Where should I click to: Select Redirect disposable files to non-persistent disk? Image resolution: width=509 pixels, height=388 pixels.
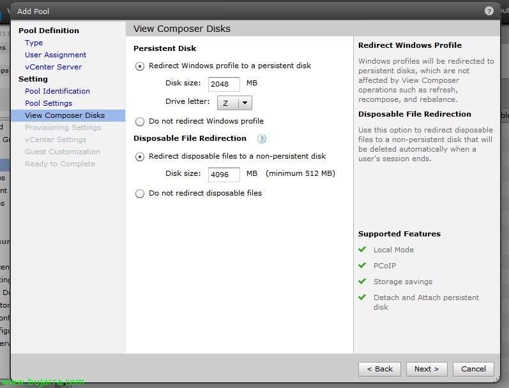[x=140, y=157]
